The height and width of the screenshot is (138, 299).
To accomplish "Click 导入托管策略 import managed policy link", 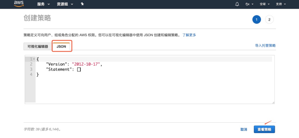I will click(x=265, y=45).
